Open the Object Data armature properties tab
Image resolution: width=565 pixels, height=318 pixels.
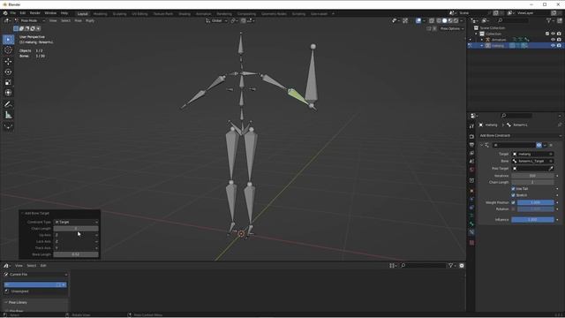click(x=471, y=216)
